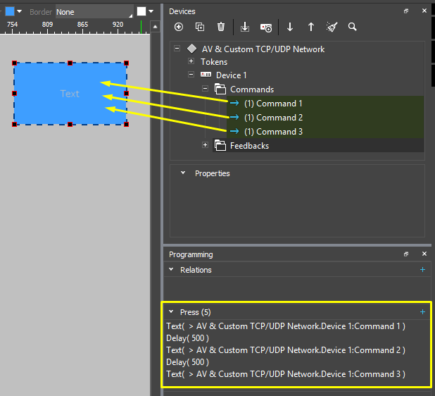435x396 pixels.
Task: Click the trash delete icon
Action: pos(221,27)
